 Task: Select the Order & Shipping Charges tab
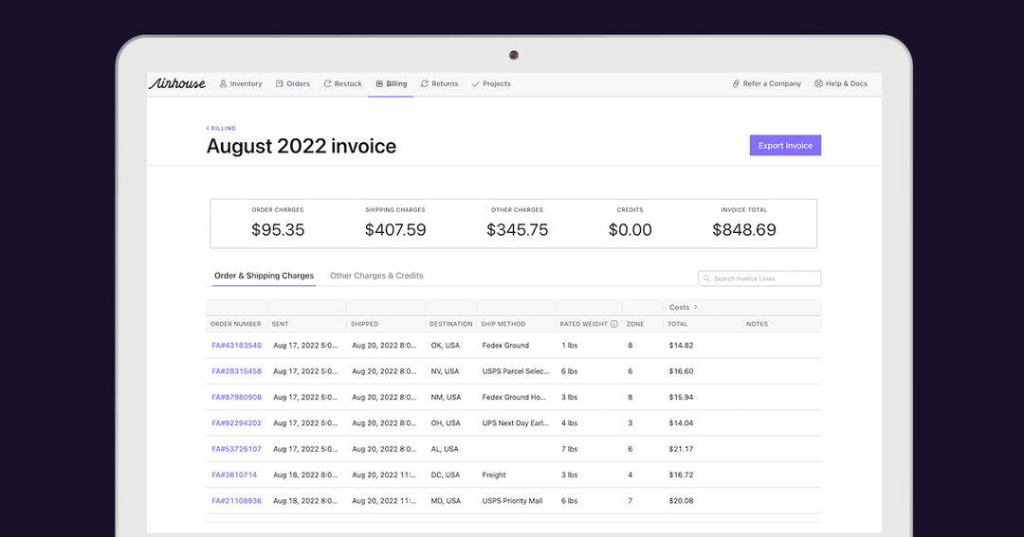(x=264, y=276)
